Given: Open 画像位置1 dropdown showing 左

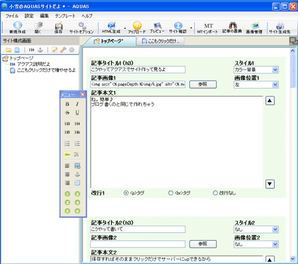Looking at the screenshot, I should click(x=256, y=85).
